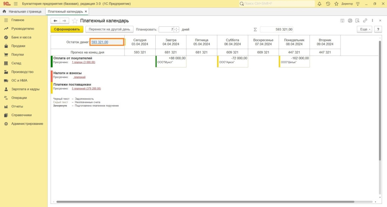
Task: Open the history clock icon
Action: 328,3
